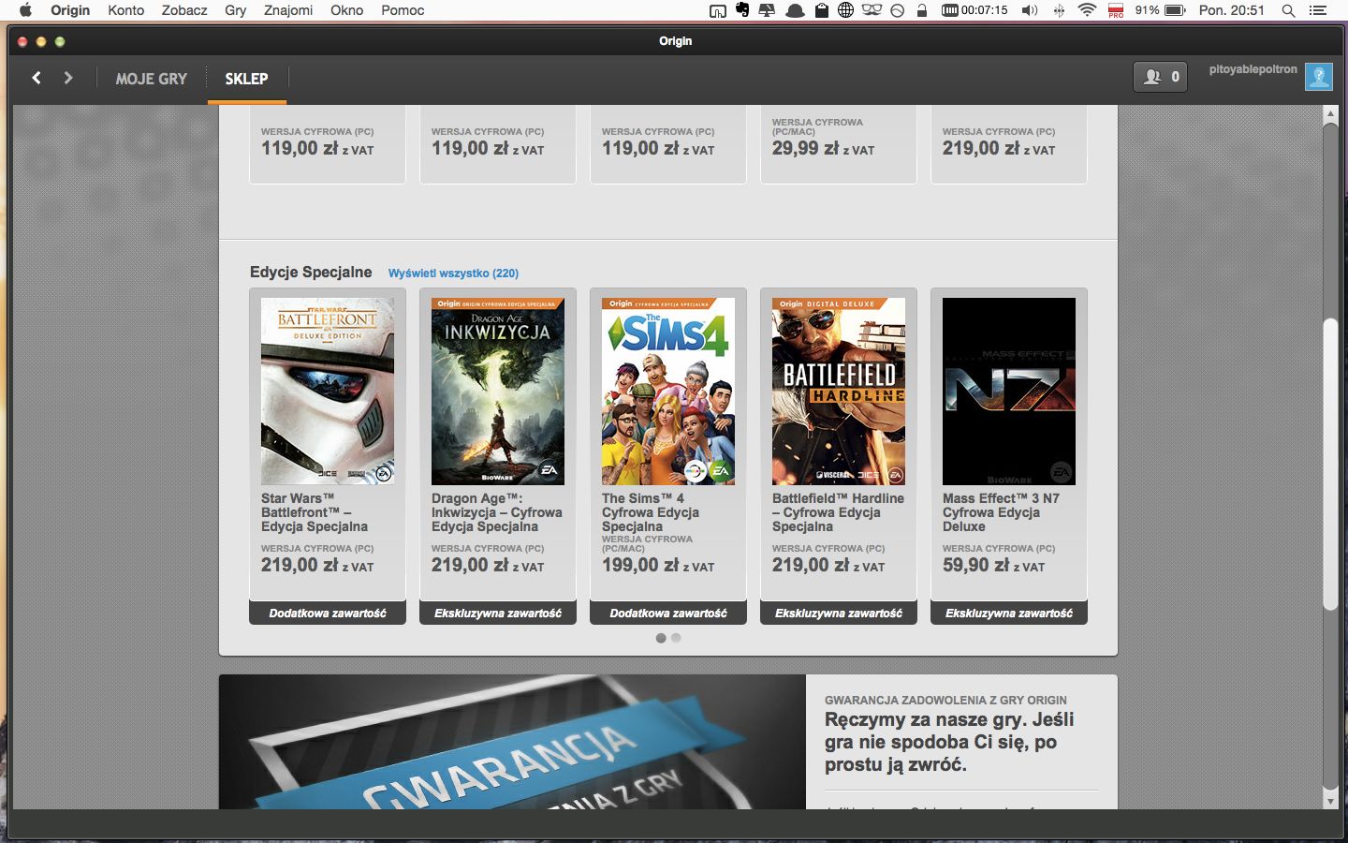Screen dimensions: 1348x843
Task: Open the Znajomi menu
Action: (288, 10)
